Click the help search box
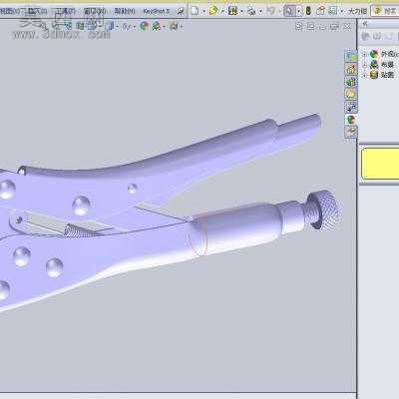Screen dimensions: 399x399 385,11
